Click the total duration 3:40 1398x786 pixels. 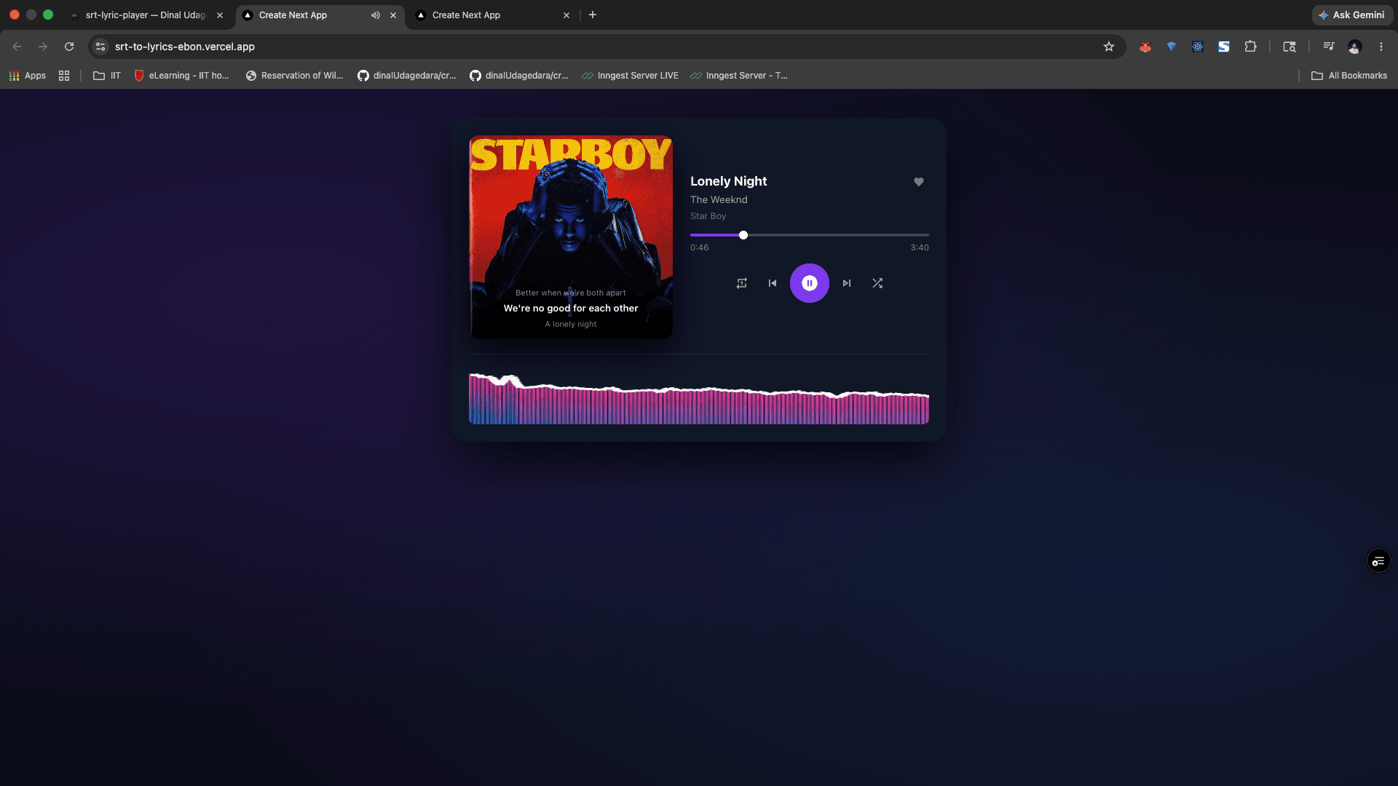tap(920, 247)
